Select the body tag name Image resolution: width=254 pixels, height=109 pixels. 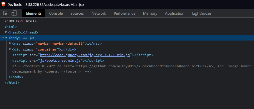[x=15, y=38]
